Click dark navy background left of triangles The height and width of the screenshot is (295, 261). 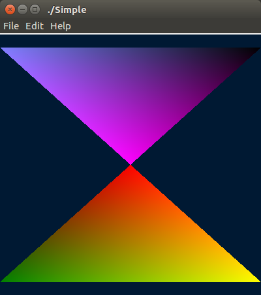[44, 165]
